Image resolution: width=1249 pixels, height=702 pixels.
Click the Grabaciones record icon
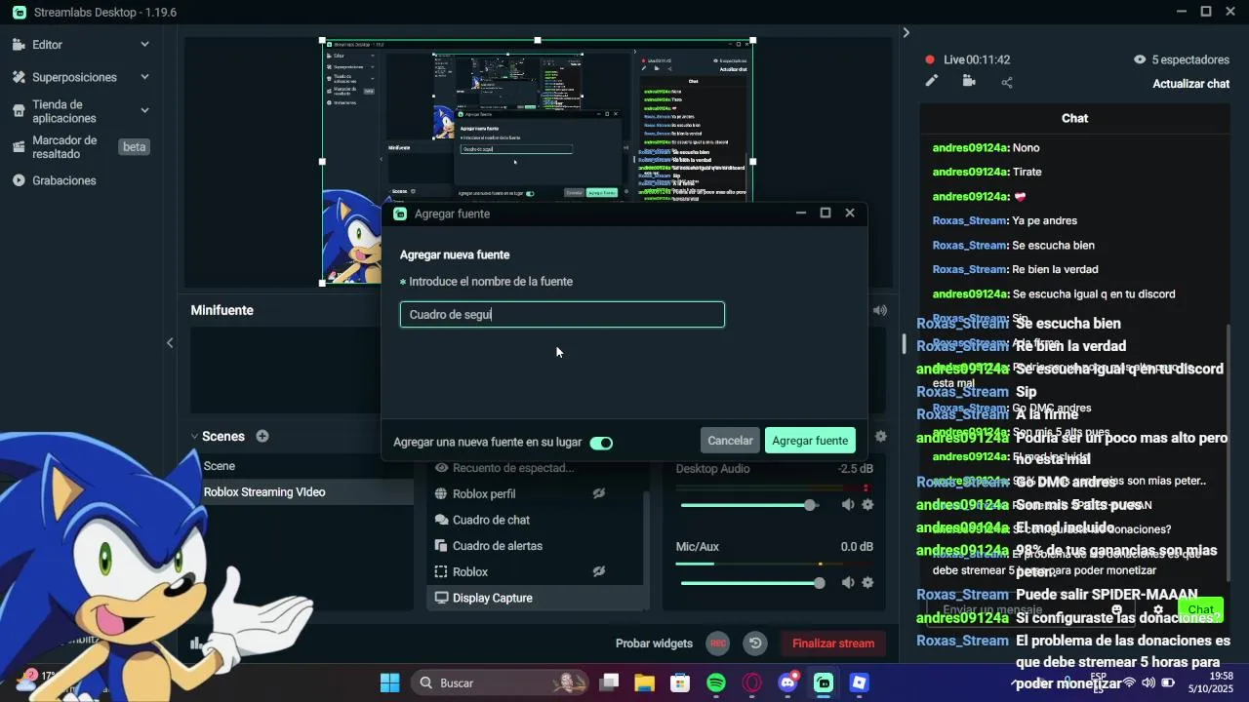pos(19,180)
